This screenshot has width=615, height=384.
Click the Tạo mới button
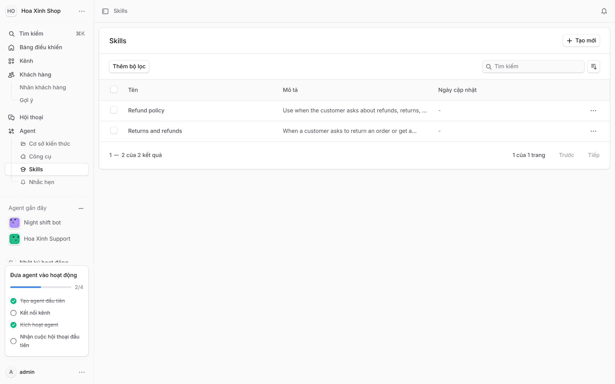click(581, 41)
